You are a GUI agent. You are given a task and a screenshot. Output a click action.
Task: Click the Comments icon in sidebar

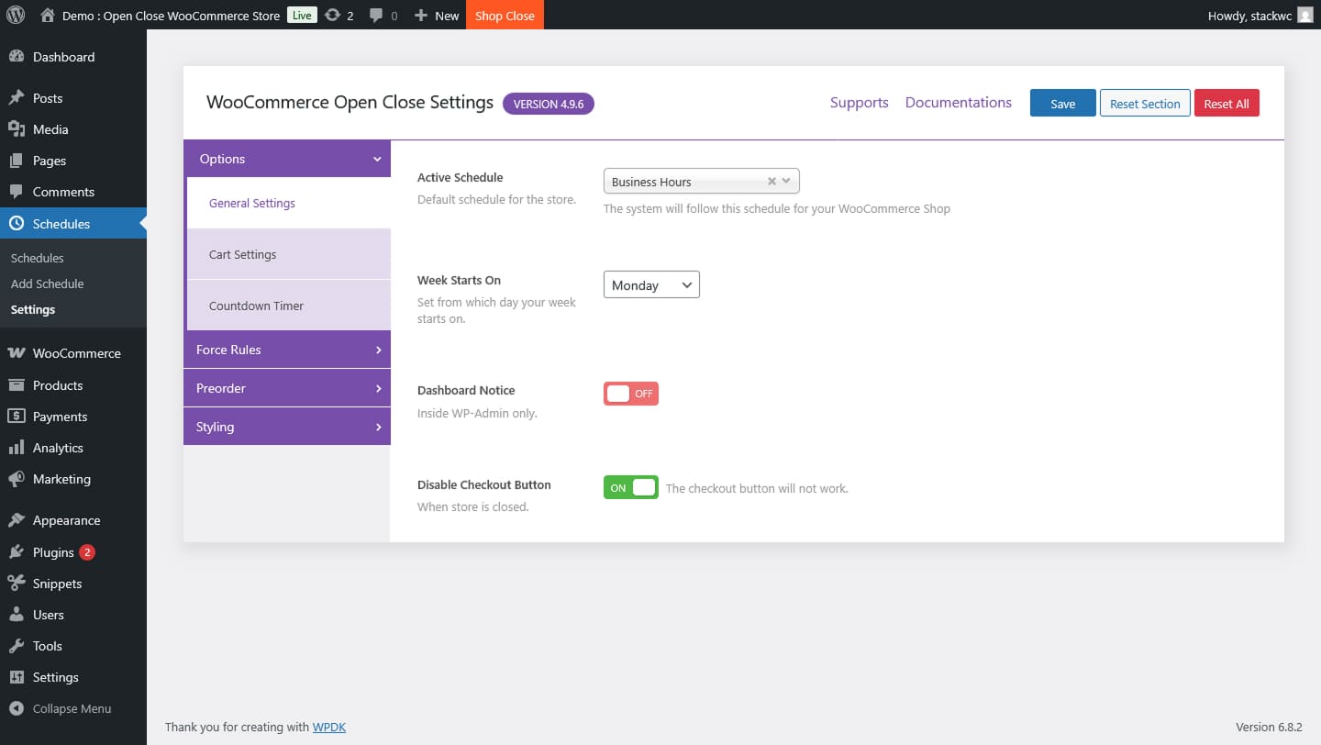coord(16,192)
